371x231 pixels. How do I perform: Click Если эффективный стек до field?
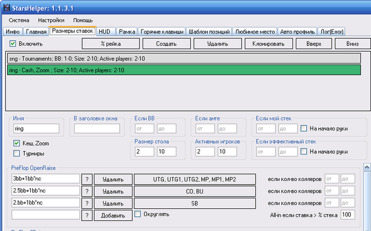point(288,152)
